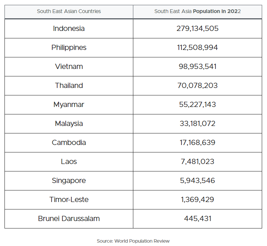Click the 'South East Asia Population in 2022' header
Screen dimensions: 267x246
pos(197,12)
